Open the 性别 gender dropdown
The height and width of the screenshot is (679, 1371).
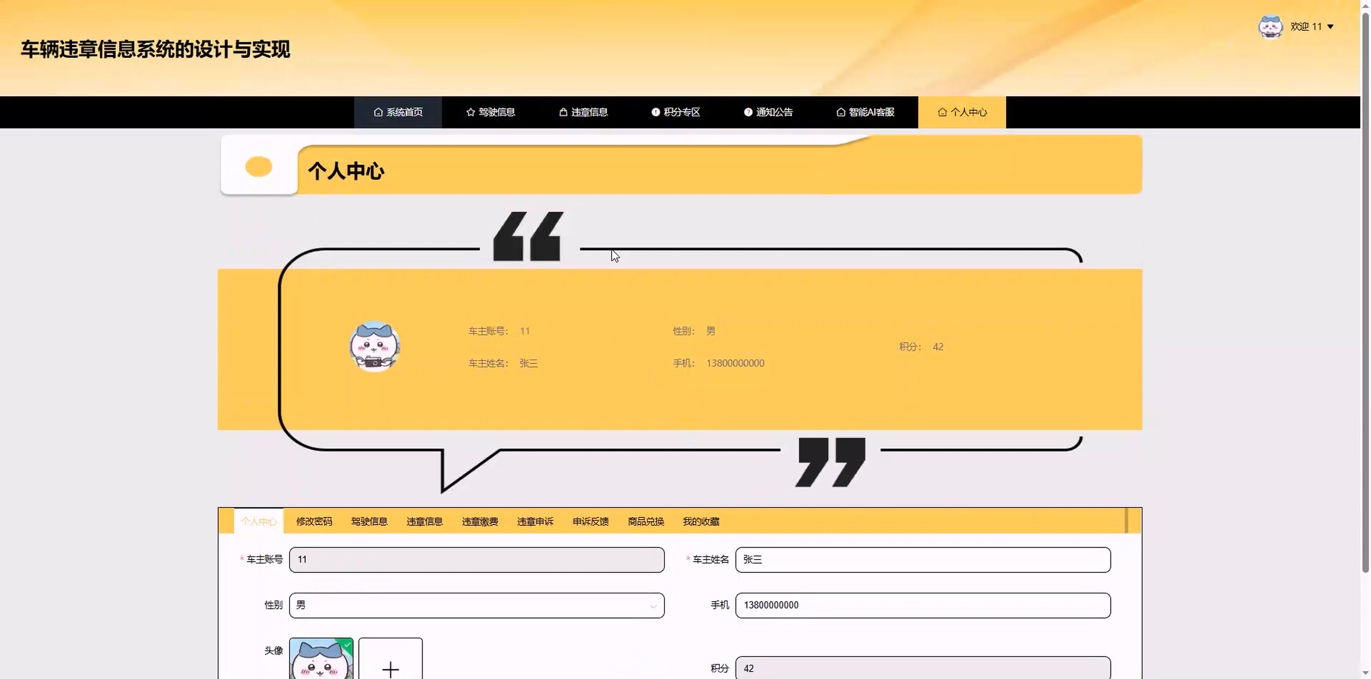point(476,605)
